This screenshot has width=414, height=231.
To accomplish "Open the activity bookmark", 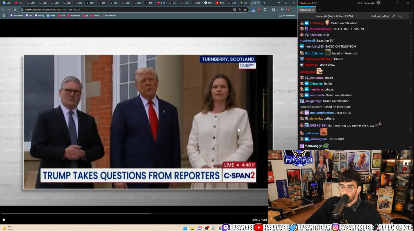I will pos(40,16).
